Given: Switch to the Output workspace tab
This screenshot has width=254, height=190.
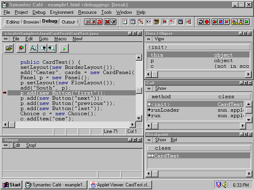Looking at the screenshot, I should point(68,22).
